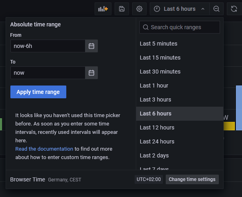Click the Change time settings button
The width and height of the screenshot is (242, 197).
pos(192,179)
